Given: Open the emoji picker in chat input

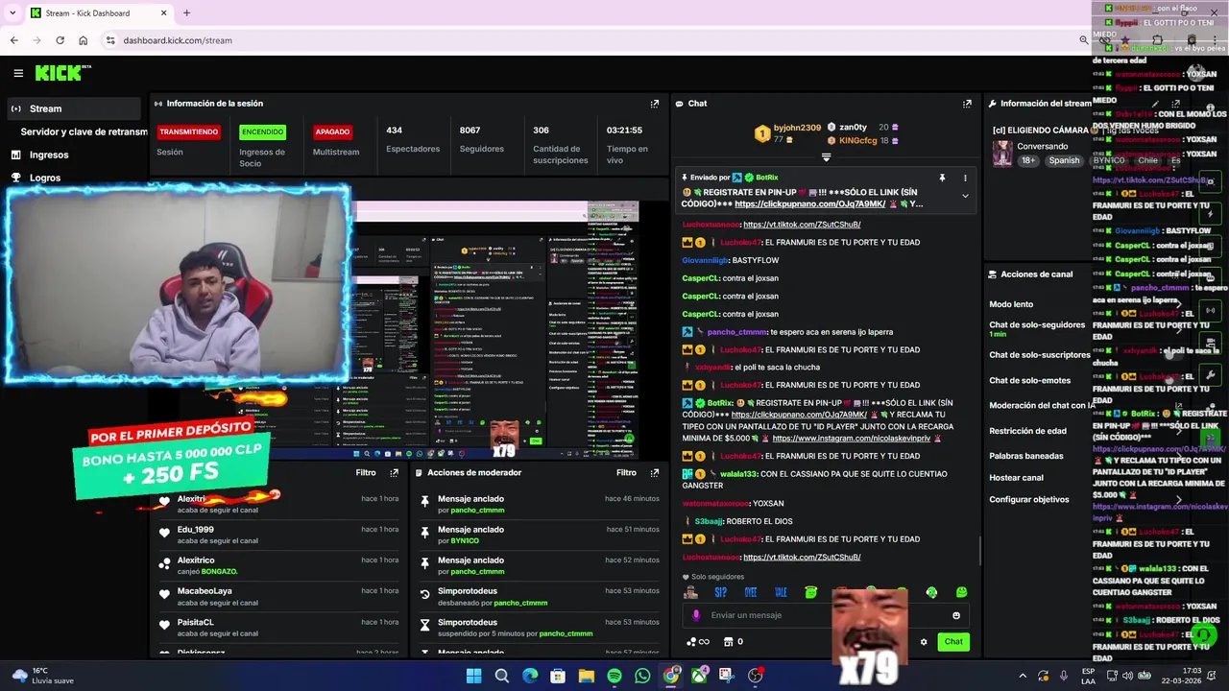Looking at the screenshot, I should [956, 615].
